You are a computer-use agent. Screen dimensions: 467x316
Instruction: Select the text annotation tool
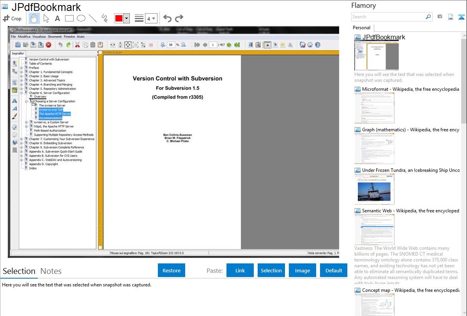[57, 18]
